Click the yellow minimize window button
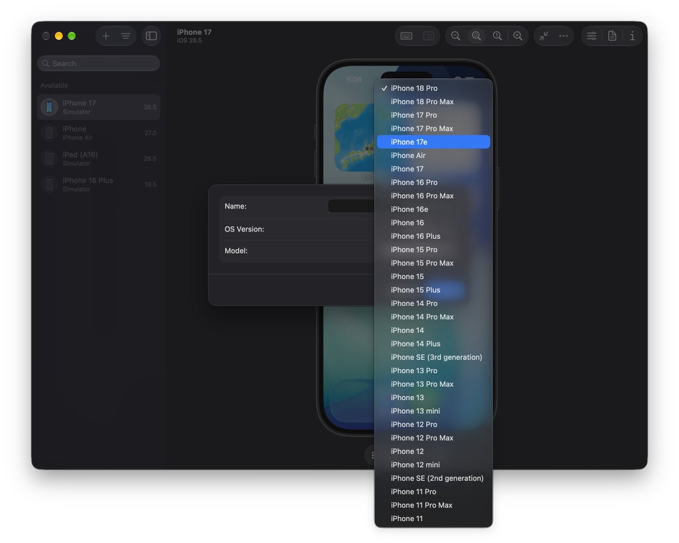This screenshot has height=543, width=679. (59, 36)
